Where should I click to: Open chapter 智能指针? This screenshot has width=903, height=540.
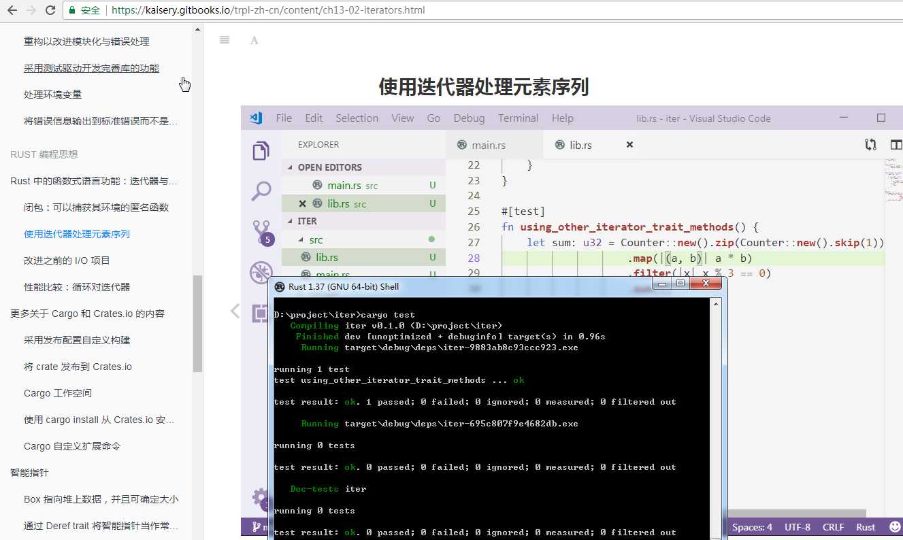pos(29,473)
